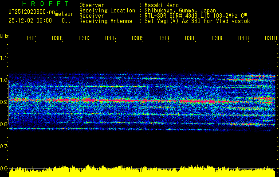Click the 0.6 kHz axis label
This screenshot has width=279, height=177.
tap(4, 168)
